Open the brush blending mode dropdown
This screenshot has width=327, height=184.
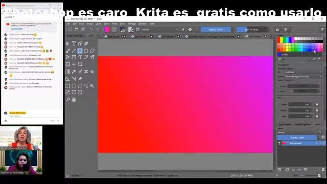pyautogui.click(x=160, y=30)
